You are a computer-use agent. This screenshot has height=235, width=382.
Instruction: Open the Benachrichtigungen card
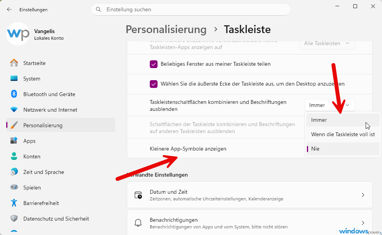point(249,222)
